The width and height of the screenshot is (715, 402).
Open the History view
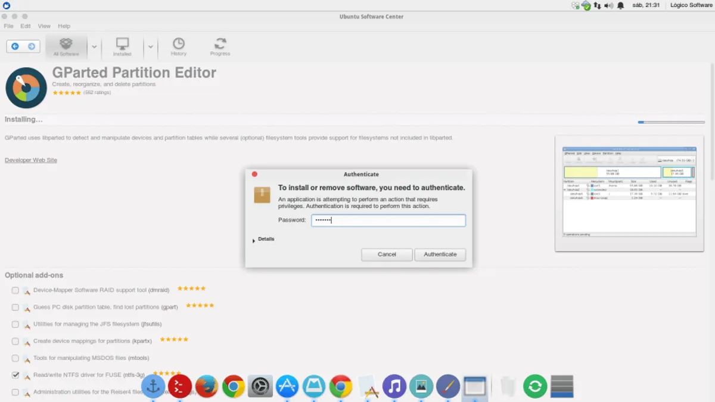pyautogui.click(x=179, y=46)
